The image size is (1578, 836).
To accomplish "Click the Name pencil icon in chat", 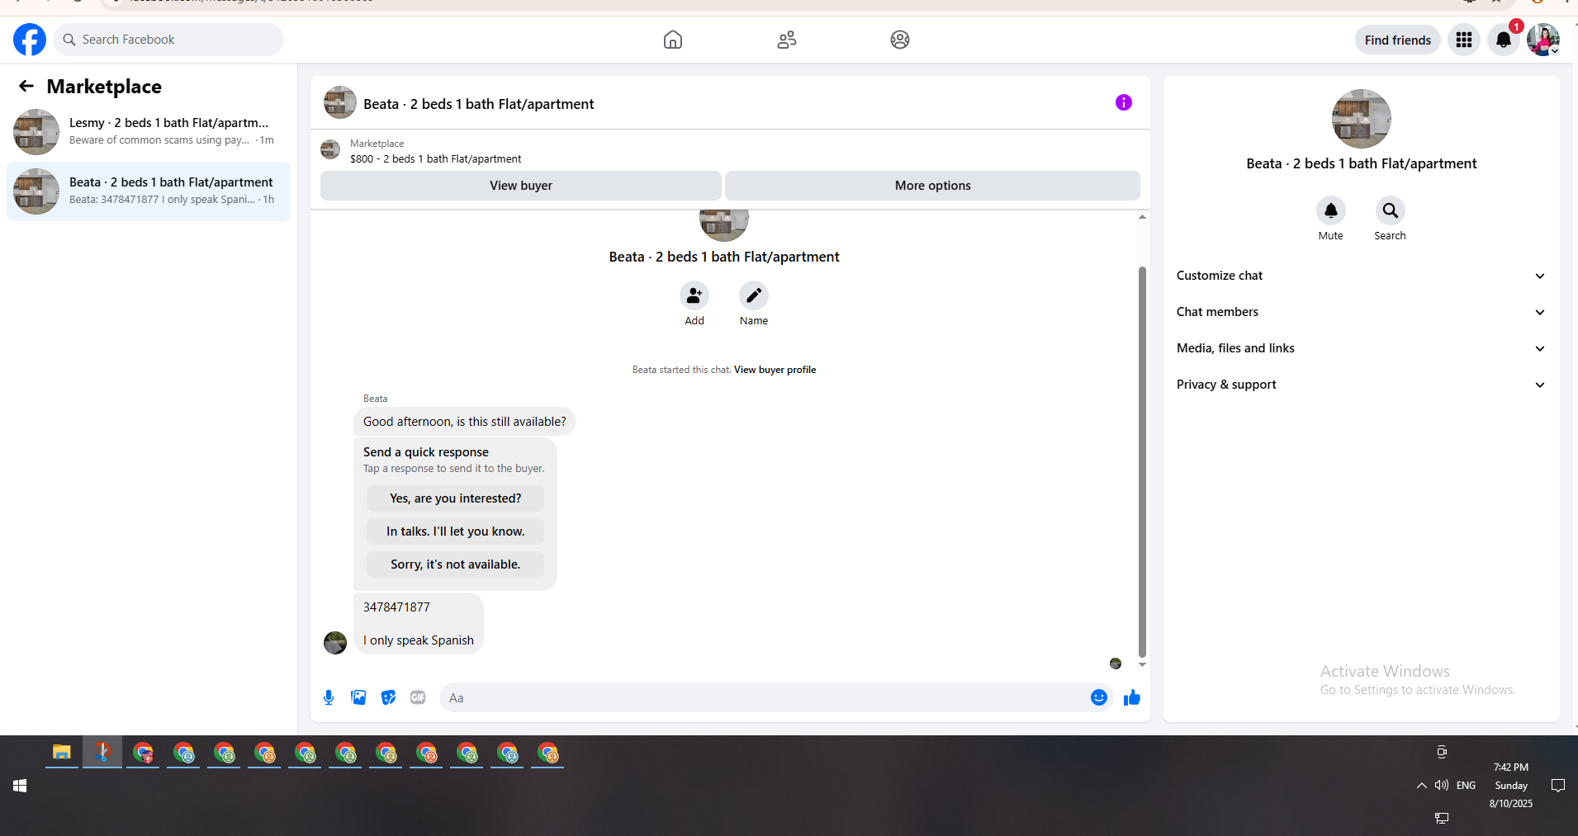I will [754, 295].
